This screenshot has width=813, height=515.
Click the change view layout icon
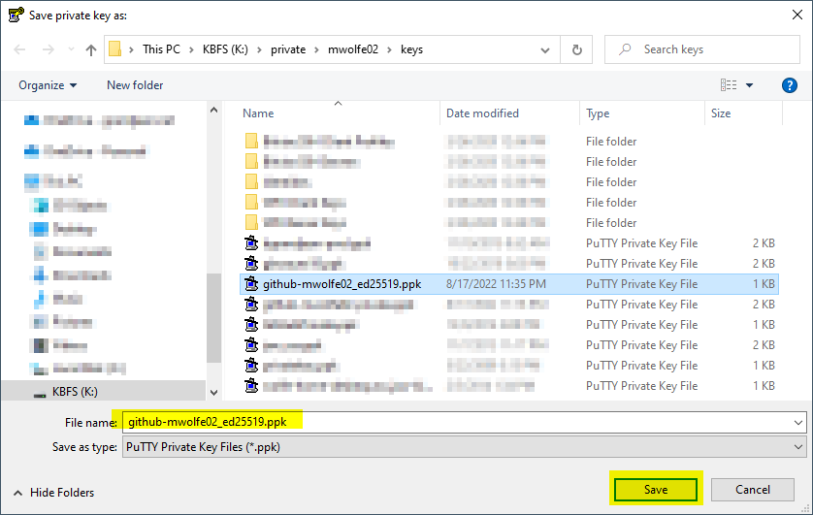click(x=729, y=85)
